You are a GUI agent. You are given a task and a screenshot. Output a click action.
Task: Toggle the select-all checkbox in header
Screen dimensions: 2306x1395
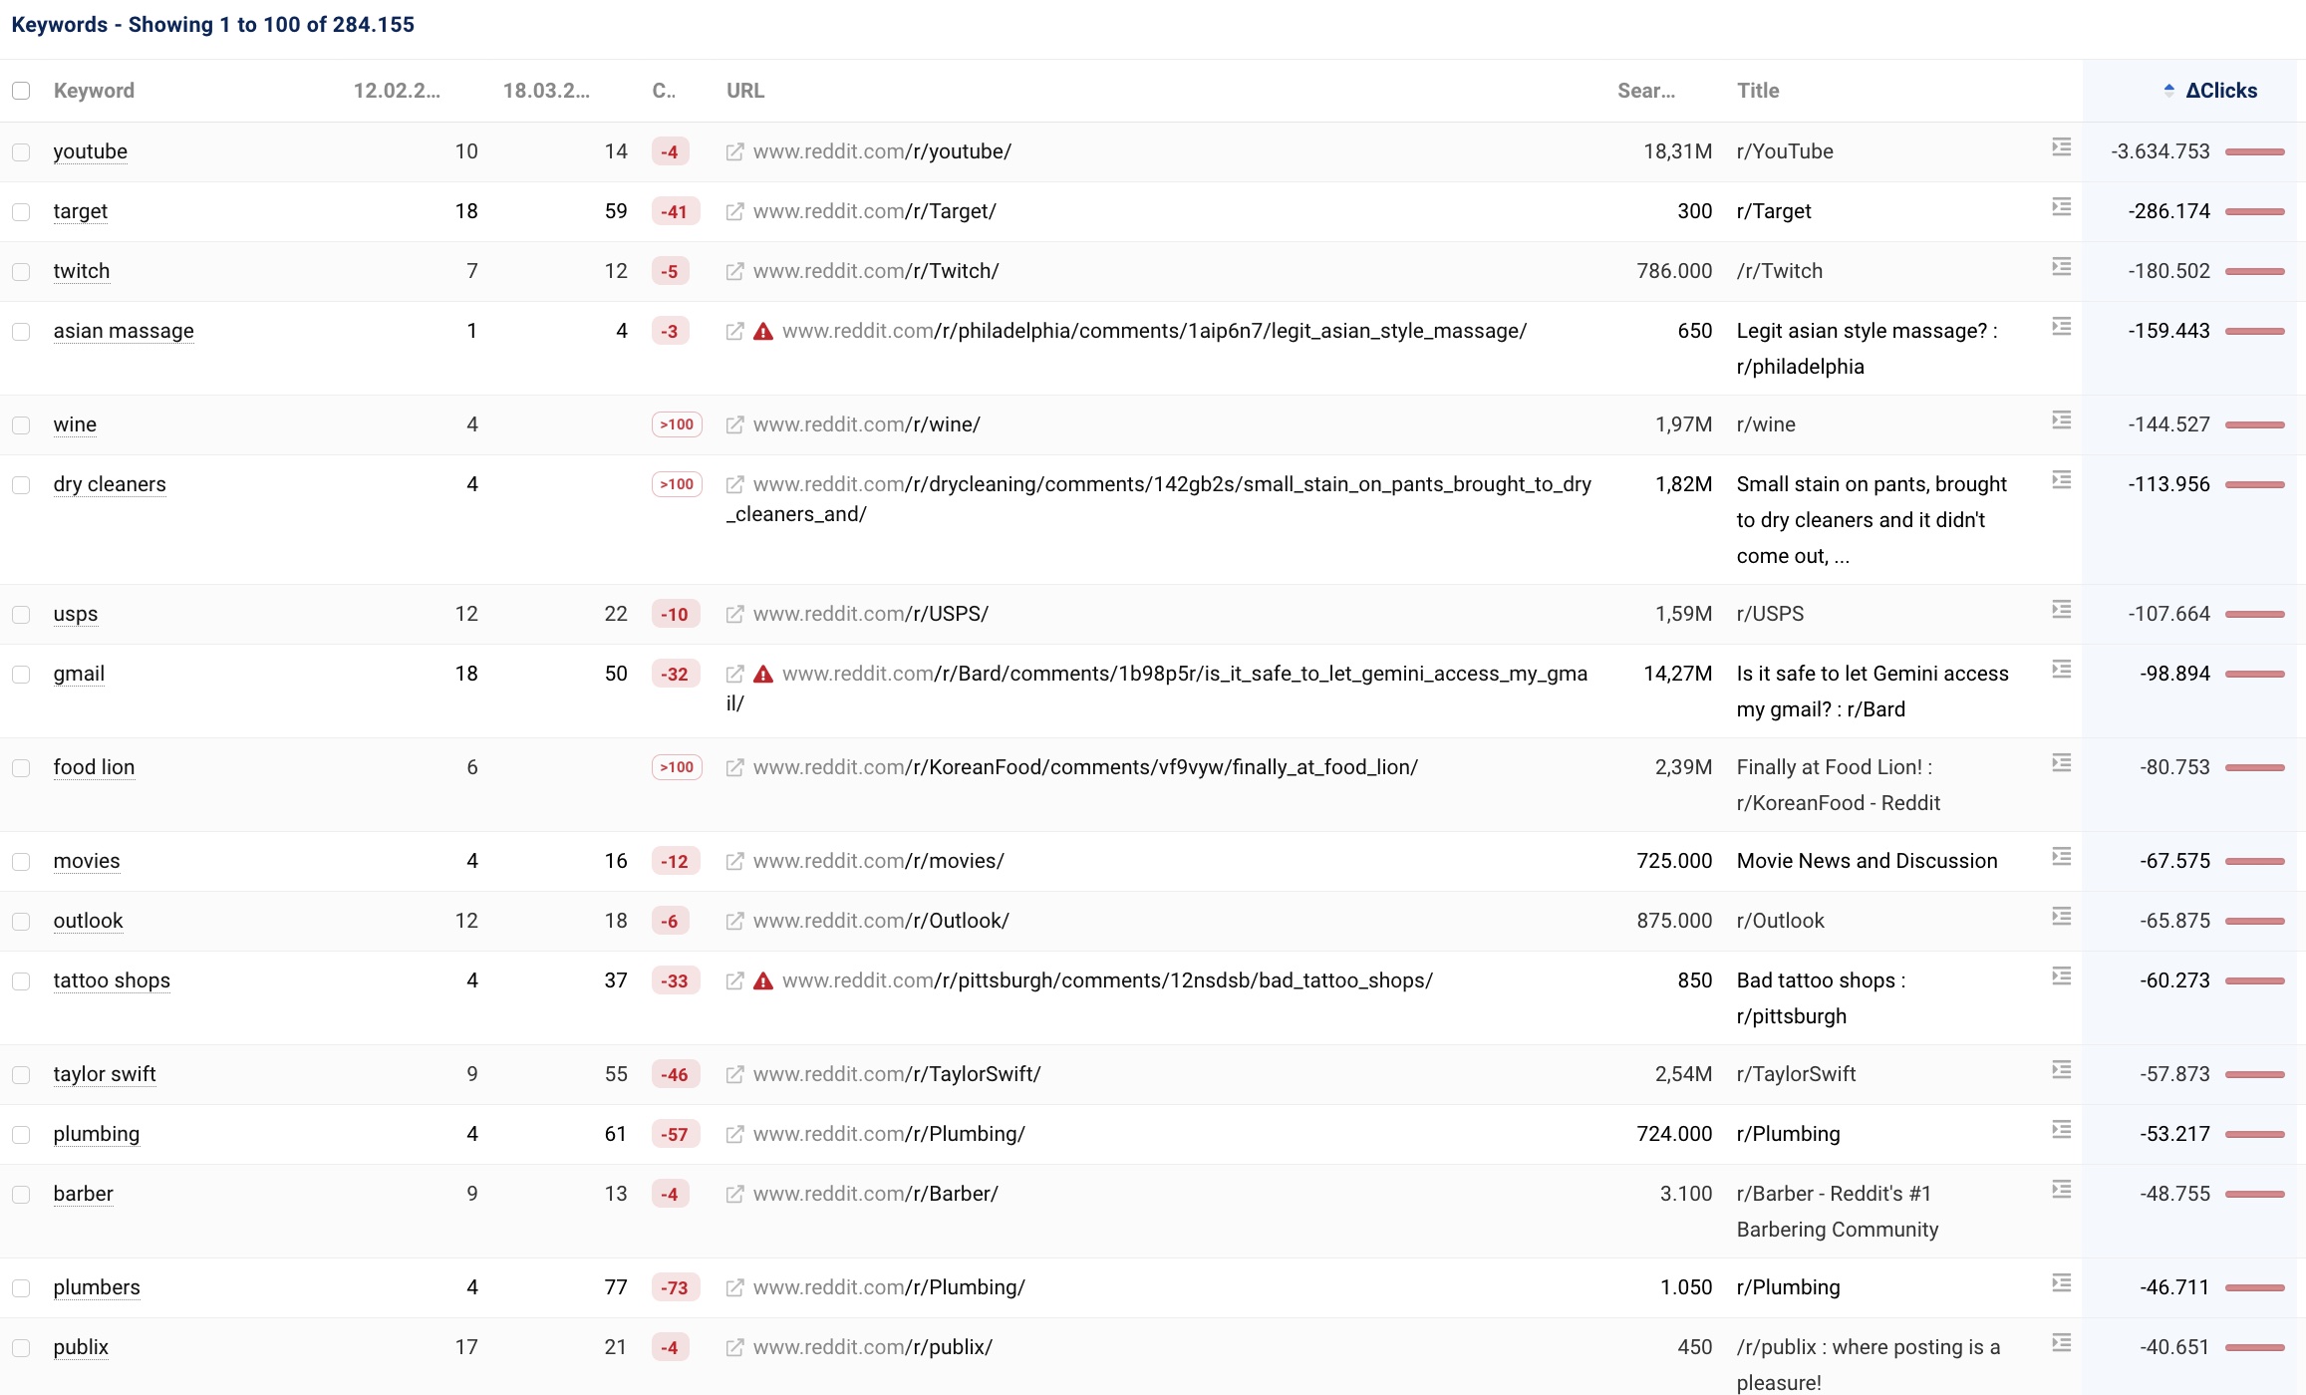coord(21,91)
